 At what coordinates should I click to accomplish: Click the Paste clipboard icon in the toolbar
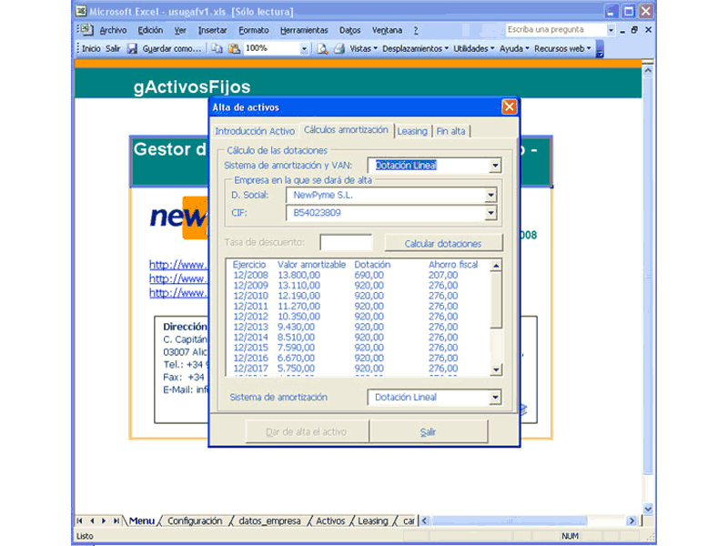pyautogui.click(x=235, y=48)
